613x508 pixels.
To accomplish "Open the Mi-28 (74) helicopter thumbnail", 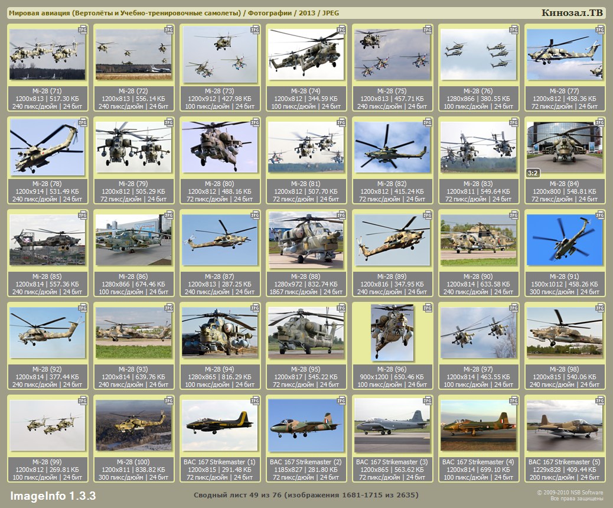I will pos(306,54).
